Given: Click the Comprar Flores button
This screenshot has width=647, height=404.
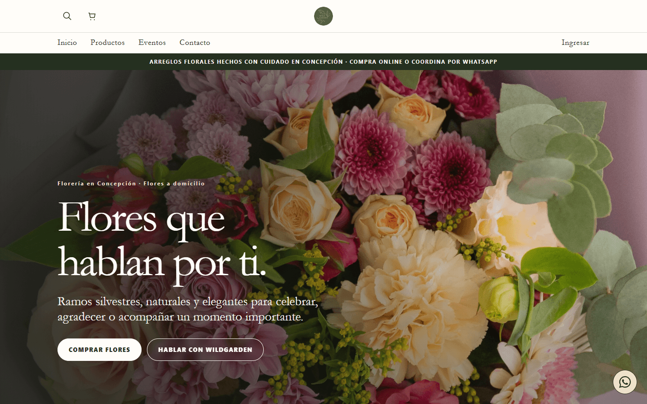Looking at the screenshot, I should 99,350.
